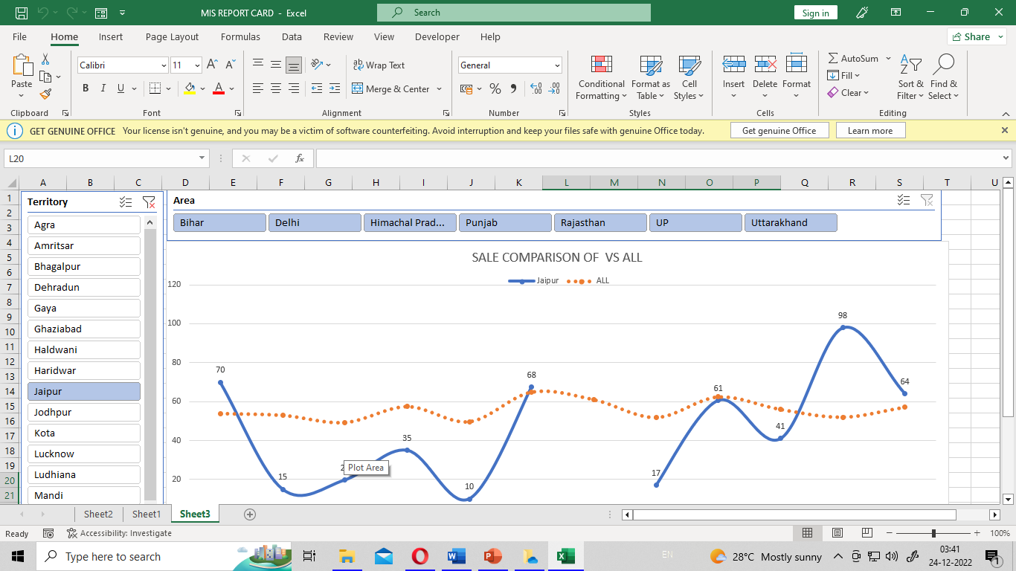This screenshot has width=1016, height=571.
Task: Open Conditional Formatting
Action: (601, 77)
